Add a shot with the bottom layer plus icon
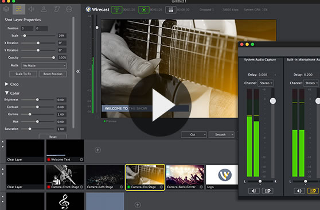 (x=138, y=204)
